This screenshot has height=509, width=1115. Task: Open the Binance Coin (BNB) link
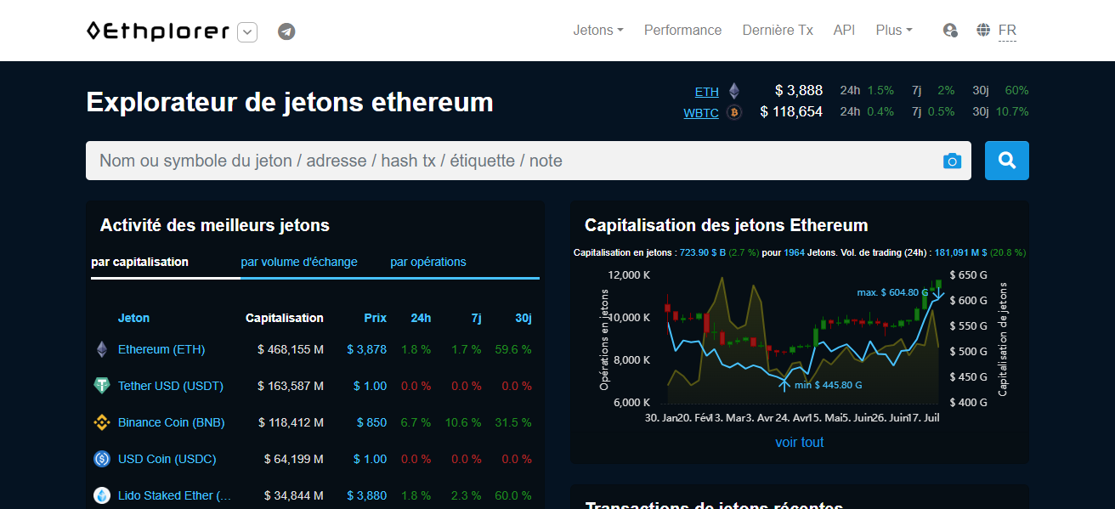[171, 422]
